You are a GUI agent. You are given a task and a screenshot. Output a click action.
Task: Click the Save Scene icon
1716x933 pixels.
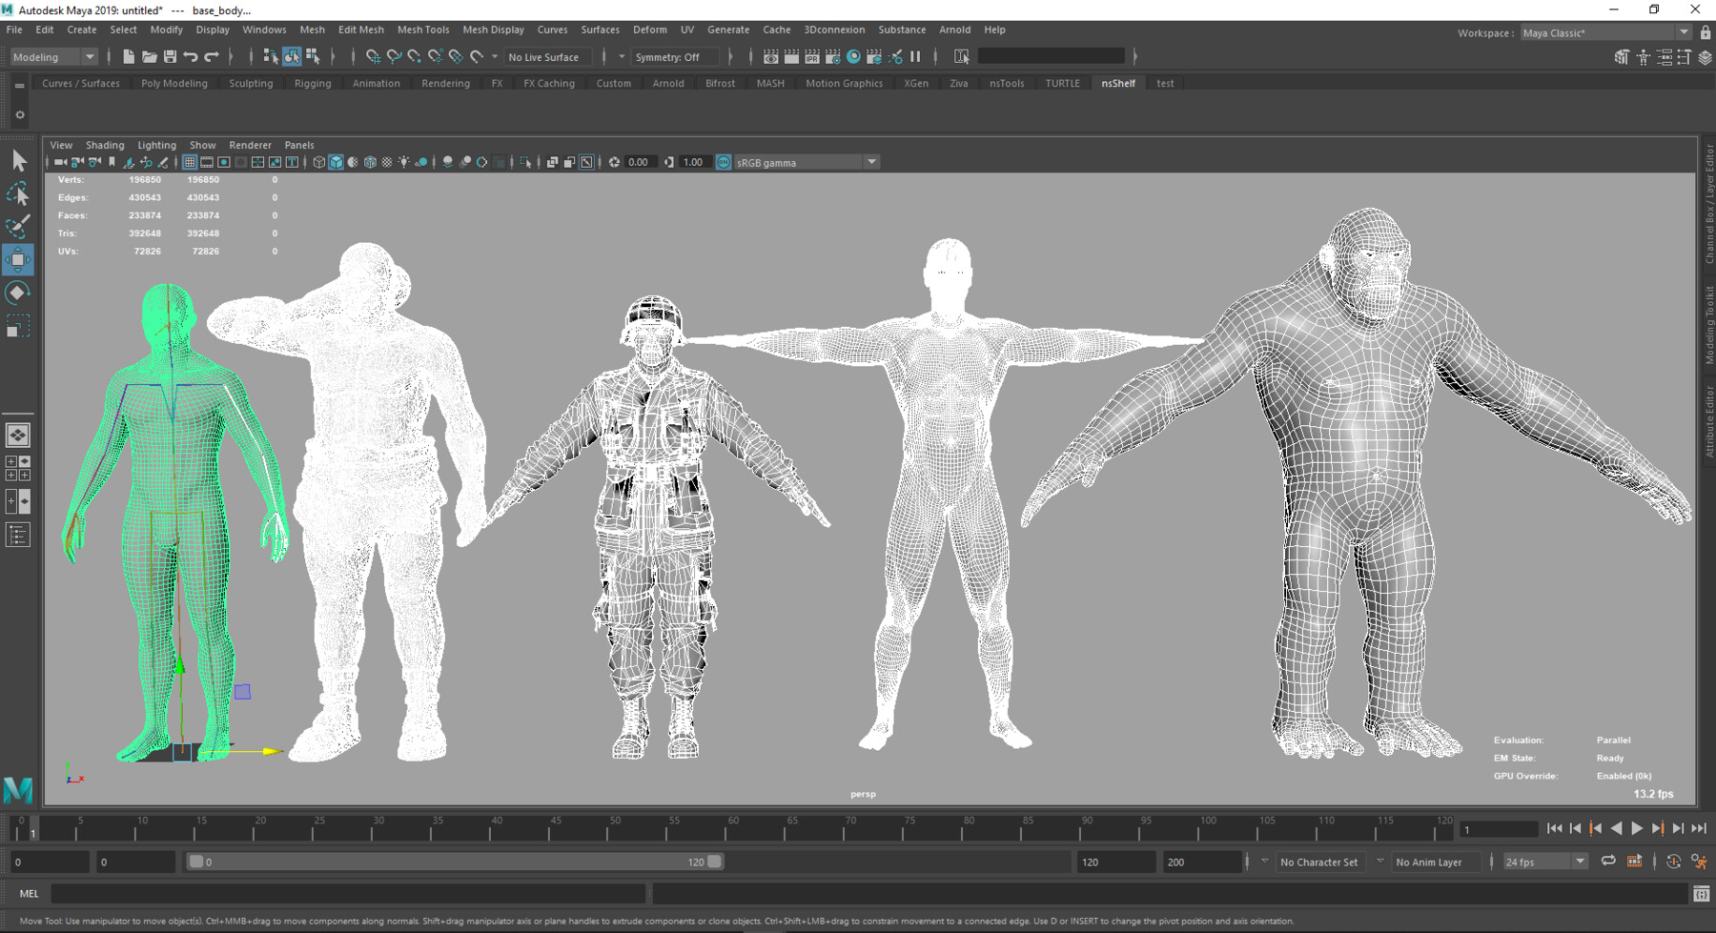(171, 57)
